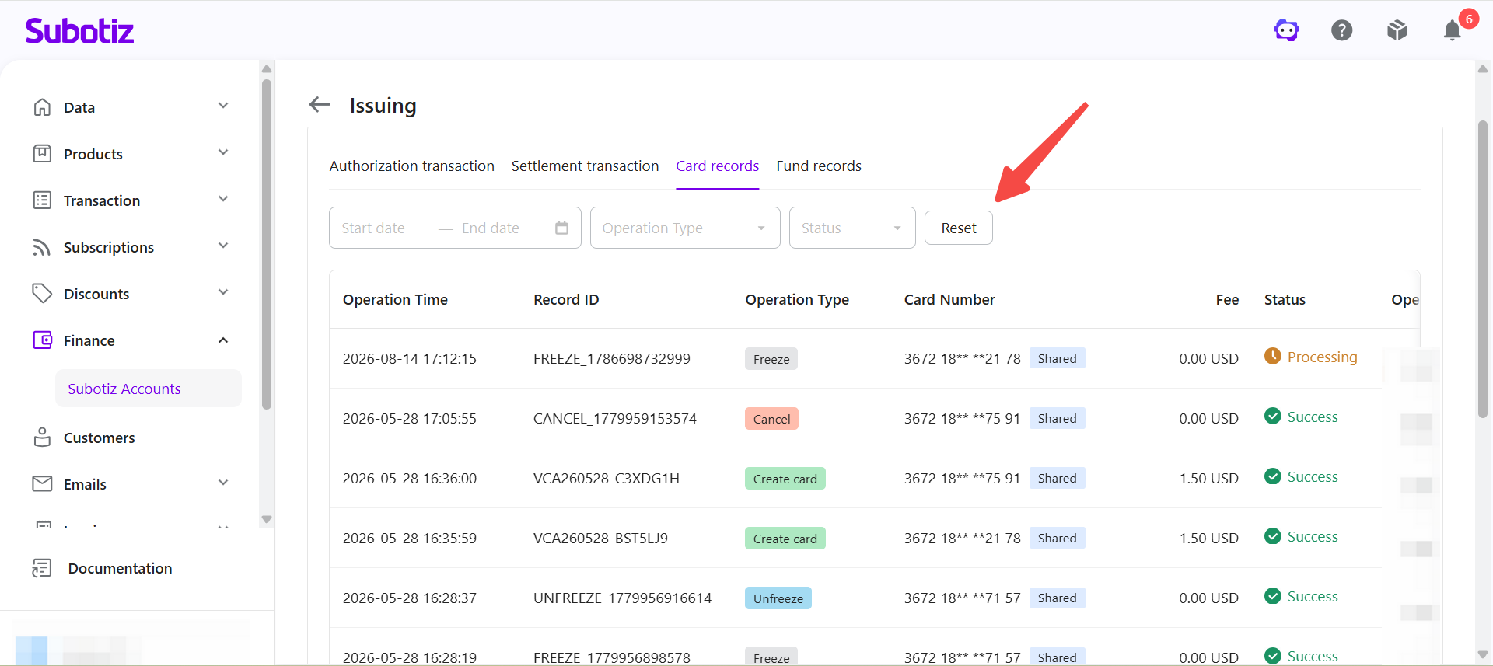The height and width of the screenshot is (666, 1493).
Task: Click Create card tag for VCA260528-C3XDG1H
Action: [785, 479]
